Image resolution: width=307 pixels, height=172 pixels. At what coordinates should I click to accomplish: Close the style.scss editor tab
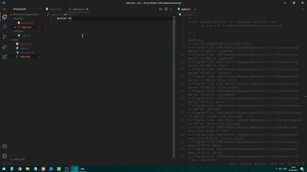click(87, 9)
